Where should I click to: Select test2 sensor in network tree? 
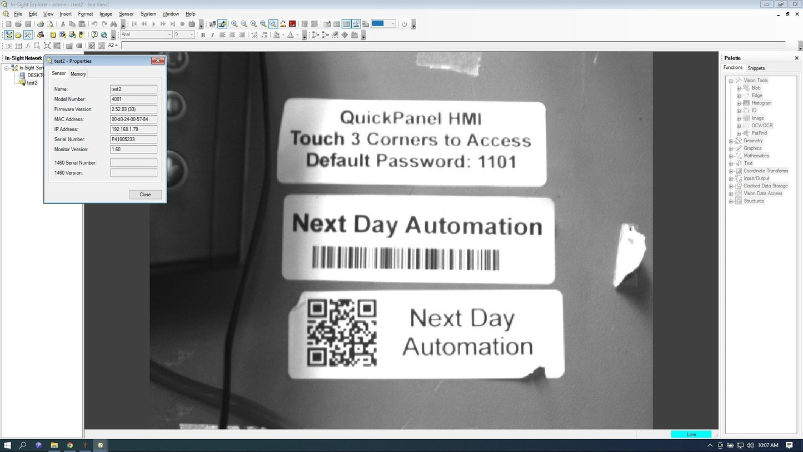[x=32, y=83]
